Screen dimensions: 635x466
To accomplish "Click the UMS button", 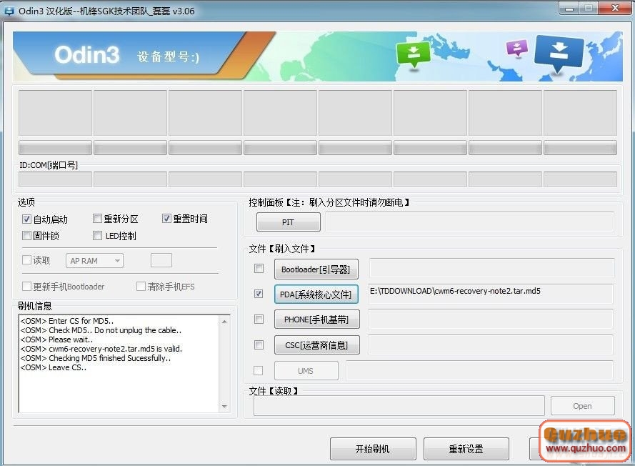I will [306, 371].
